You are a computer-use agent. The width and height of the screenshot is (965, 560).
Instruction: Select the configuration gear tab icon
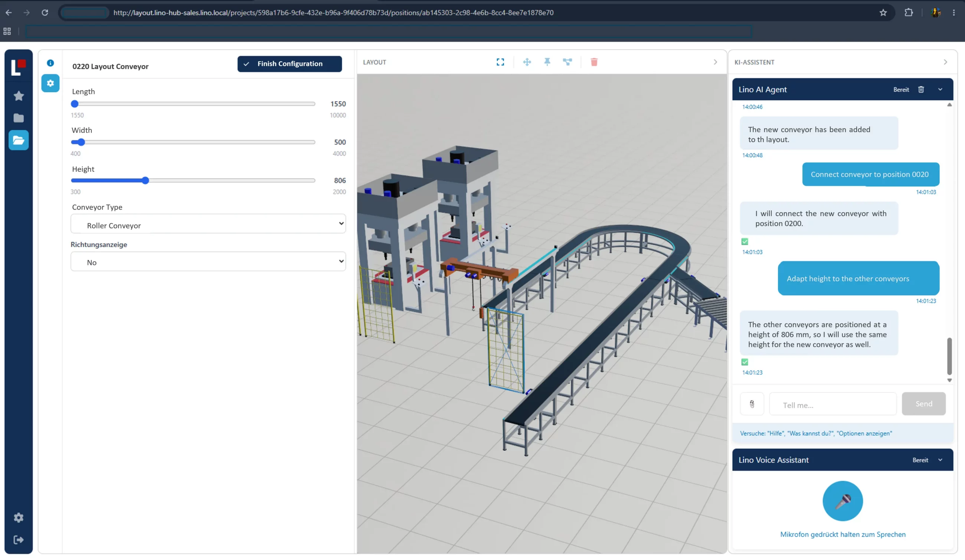50,83
